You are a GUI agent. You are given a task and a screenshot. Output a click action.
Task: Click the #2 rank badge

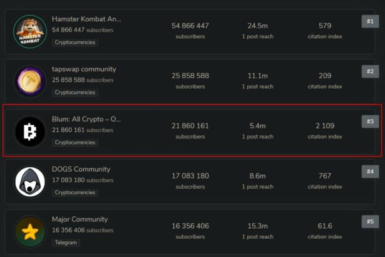(x=370, y=71)
